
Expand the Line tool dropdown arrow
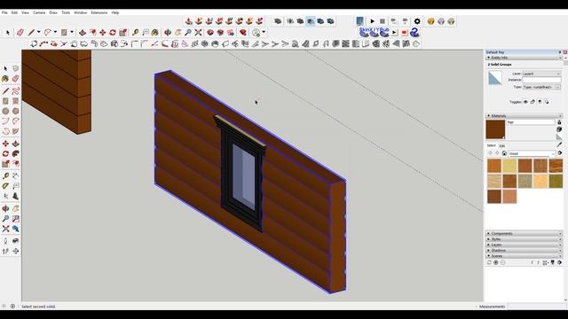38,32
